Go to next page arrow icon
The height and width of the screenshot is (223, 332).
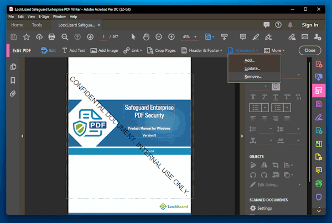pyautogui.click(x=90, y=37)
